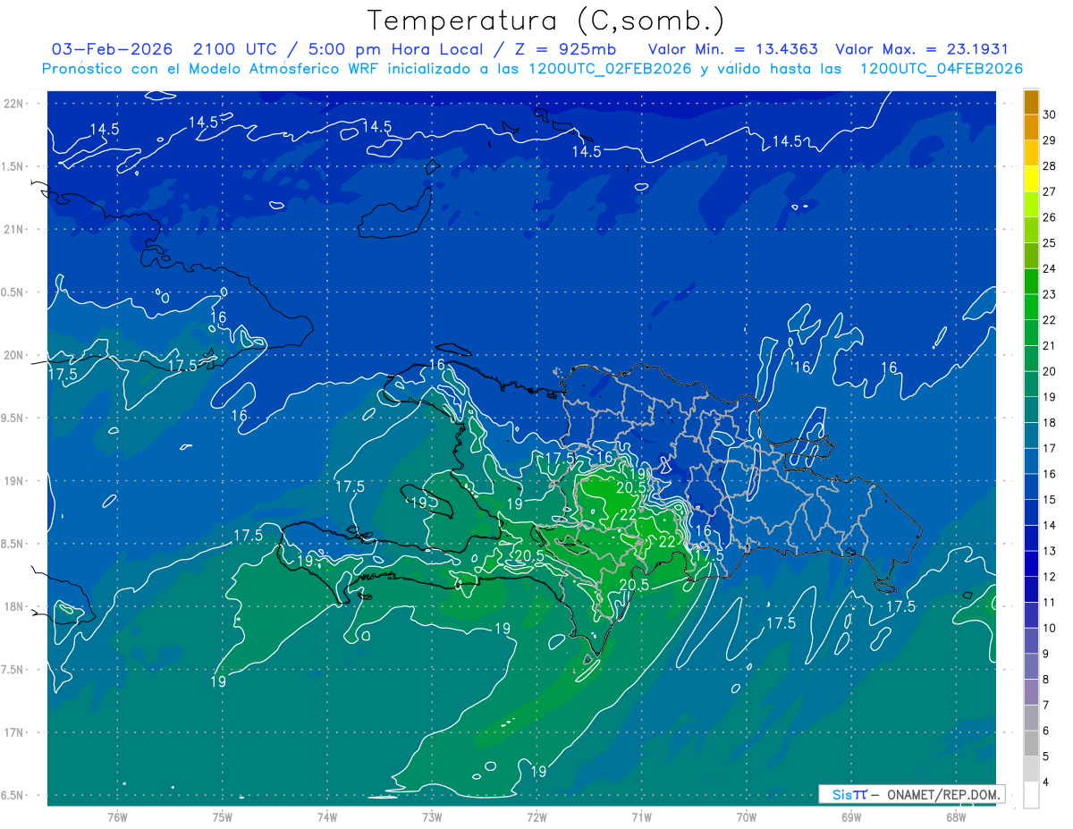Click the '70W' longitude axis label
Screen dimensions: 1073x829
coord(747,818)
